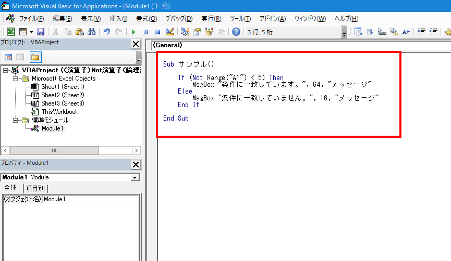Viewport: 451px width, 261px height.
Task: Click the List Constants edit icon
Action: 370,32
